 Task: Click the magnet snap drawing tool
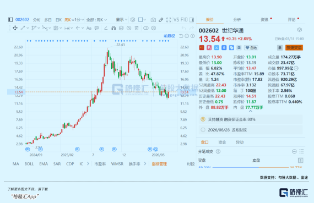(113, 28)
